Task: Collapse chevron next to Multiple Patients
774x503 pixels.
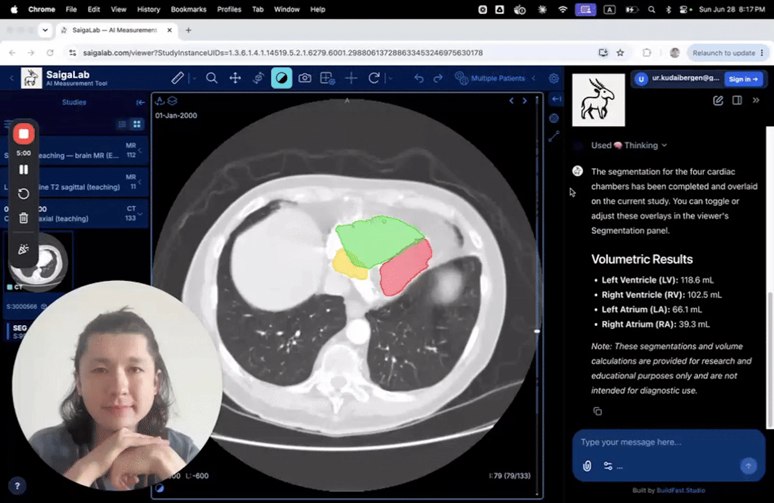Action: click(x=534, y=78)
